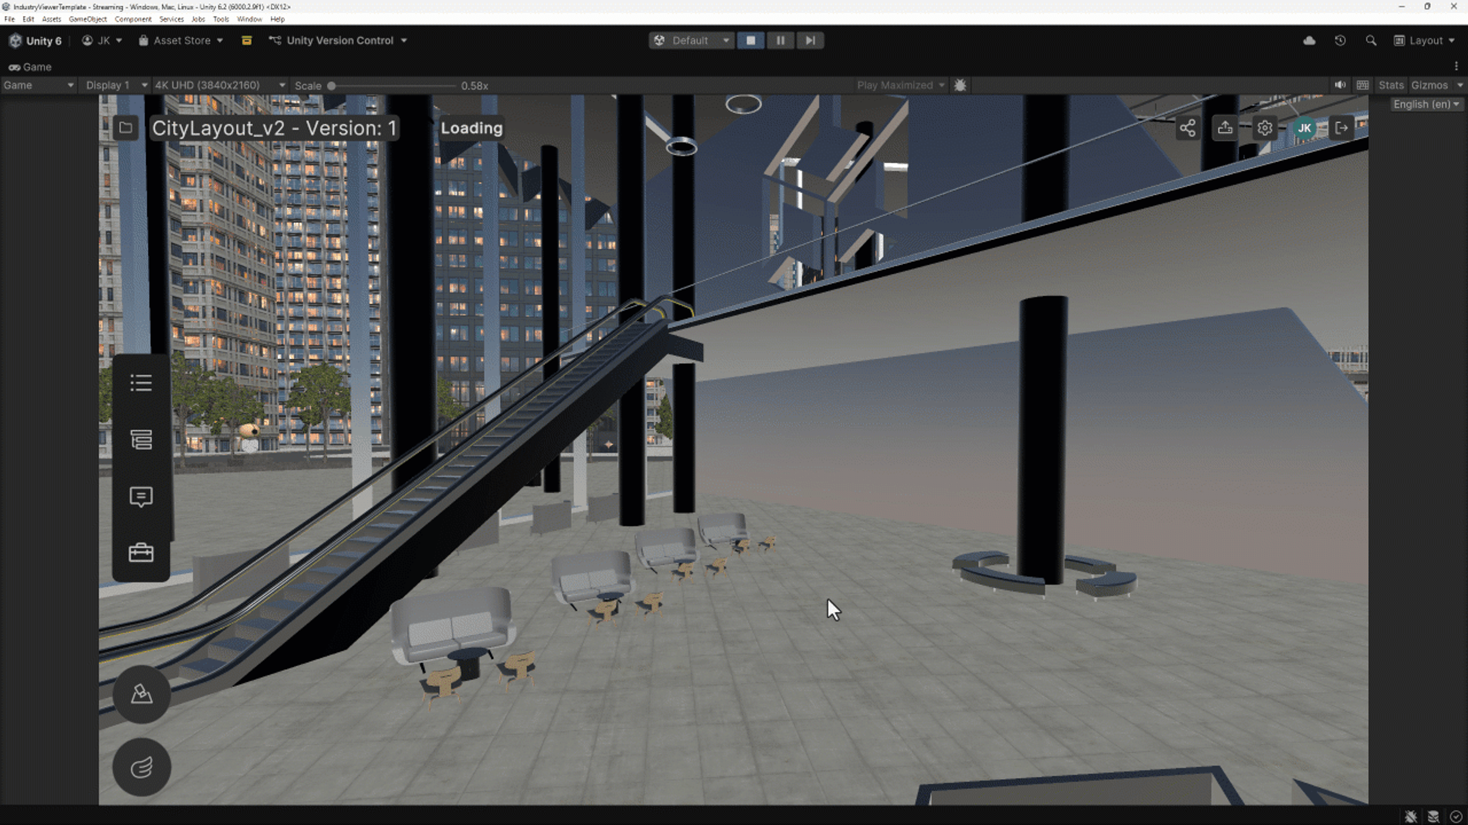The width and height of the screenshot is (1468, 825).
Task: Pause the game with pause button
Action: (x=780, y=41)
